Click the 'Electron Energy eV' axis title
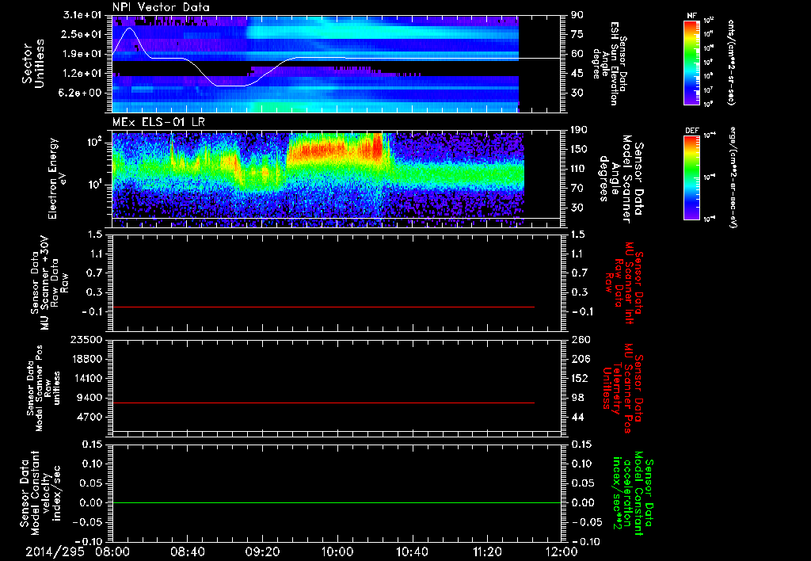Image resolution: width=811 pixels, height=561 pixels. (58, 178)
